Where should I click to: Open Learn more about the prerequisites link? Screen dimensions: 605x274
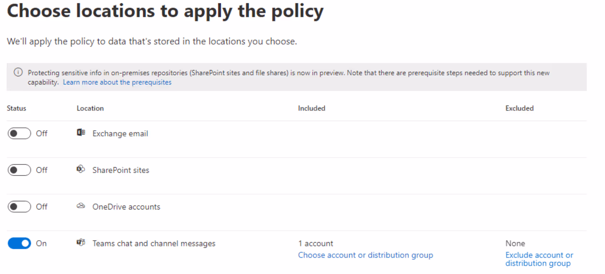[117, 82]
